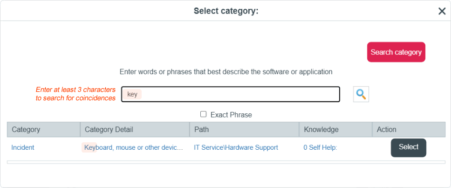Click the Select category dialog title

tap(226, 11)
